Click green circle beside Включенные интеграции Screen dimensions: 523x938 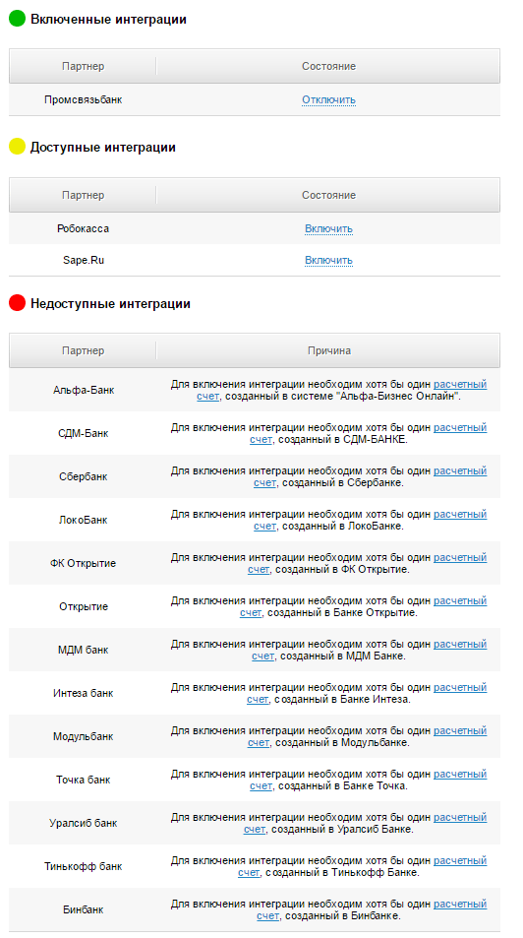coord(18,19)
